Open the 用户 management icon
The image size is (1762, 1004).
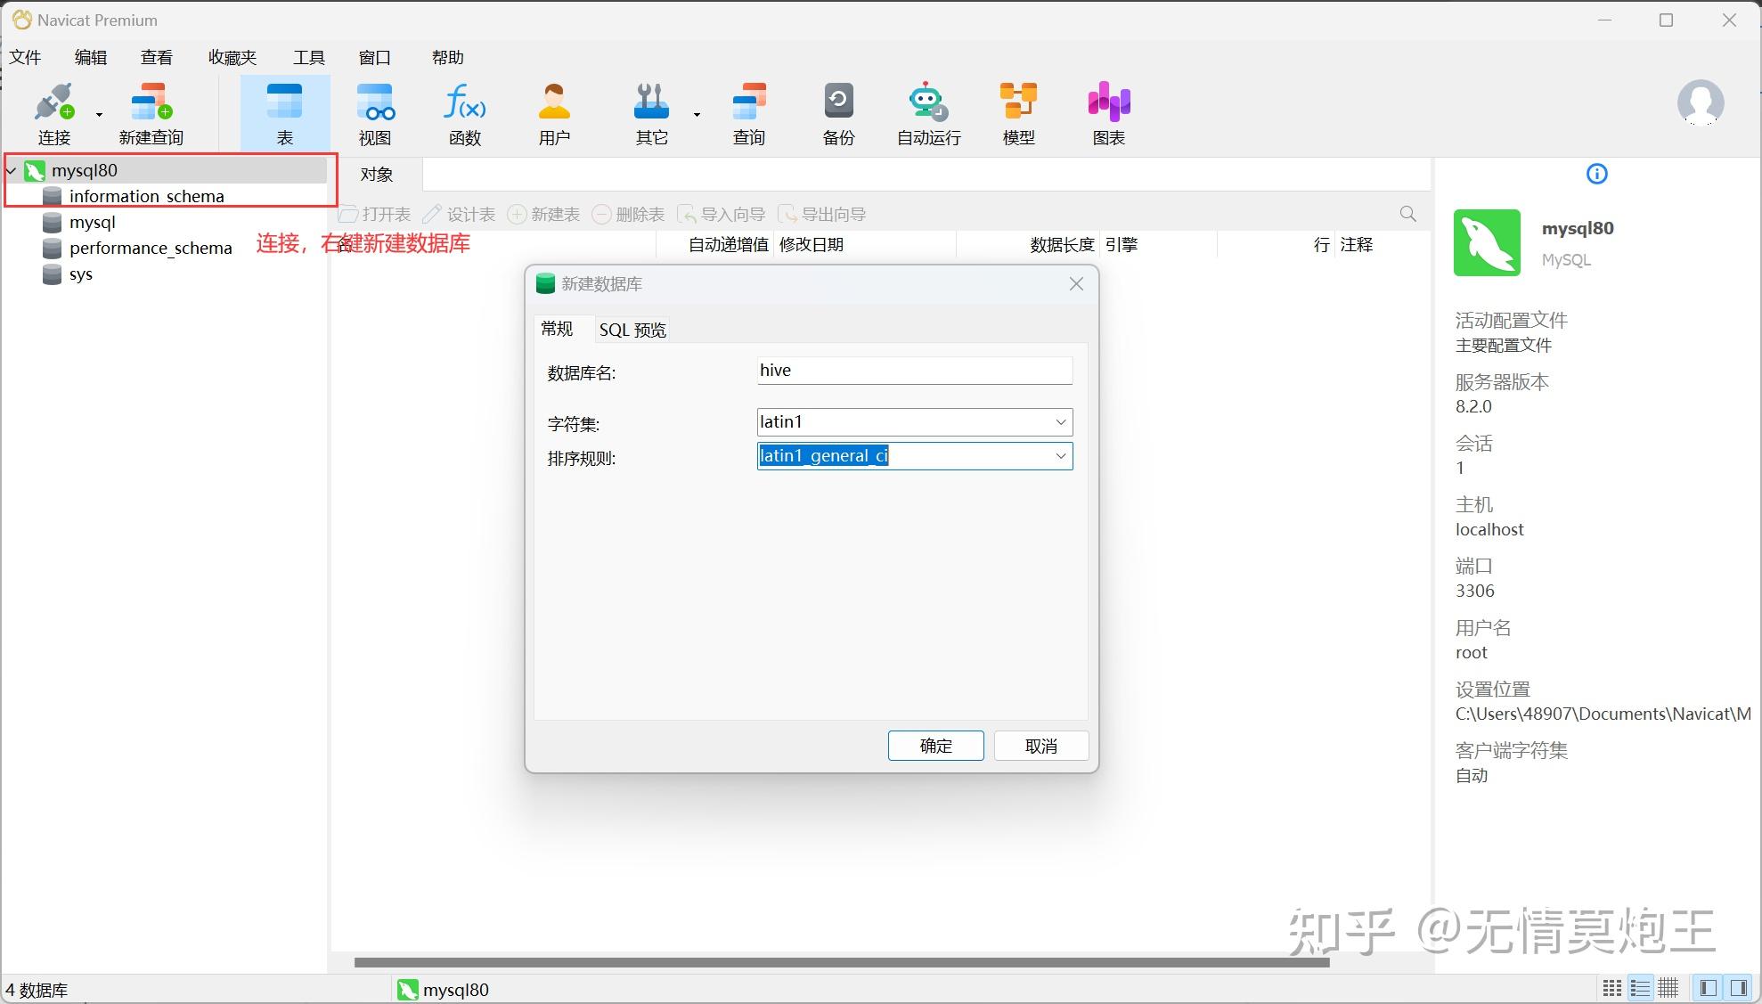pyautogui.click(x=554, y=111)
